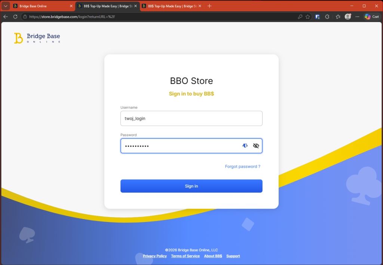Image resolution: width=383 pixels, height=265 pixels.
Task: Click into the Username field
Action: click(x=191, y=118)
